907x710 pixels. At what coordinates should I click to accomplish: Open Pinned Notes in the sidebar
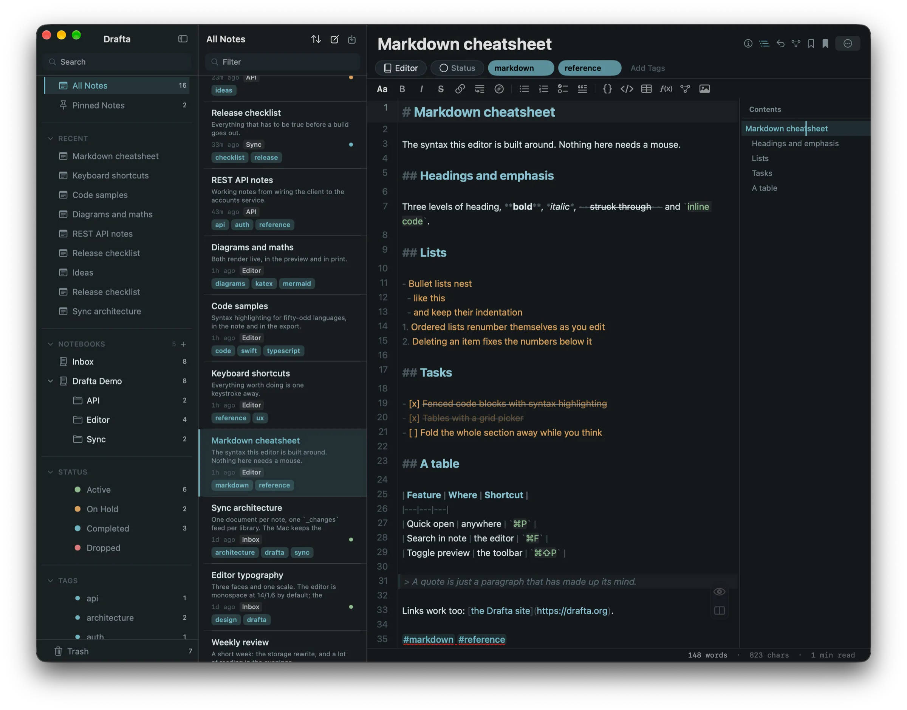117,105
